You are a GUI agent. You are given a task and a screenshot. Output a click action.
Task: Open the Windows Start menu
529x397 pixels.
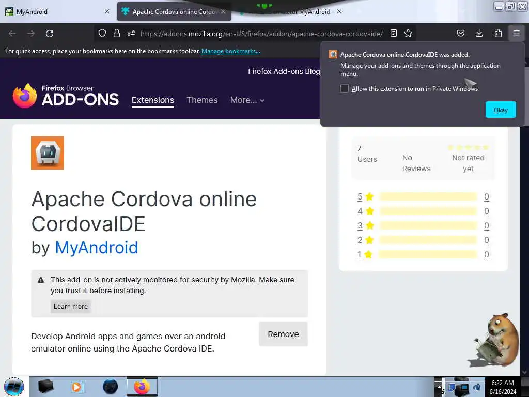pyautogui.click(x=14, y=387)
